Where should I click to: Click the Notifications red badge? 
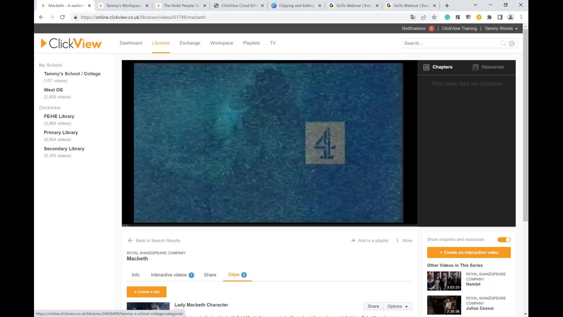[431, 28]
